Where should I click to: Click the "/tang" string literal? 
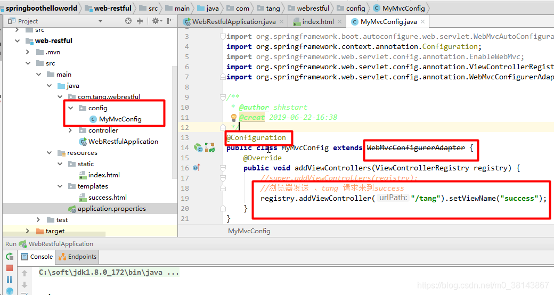point(426,198)
